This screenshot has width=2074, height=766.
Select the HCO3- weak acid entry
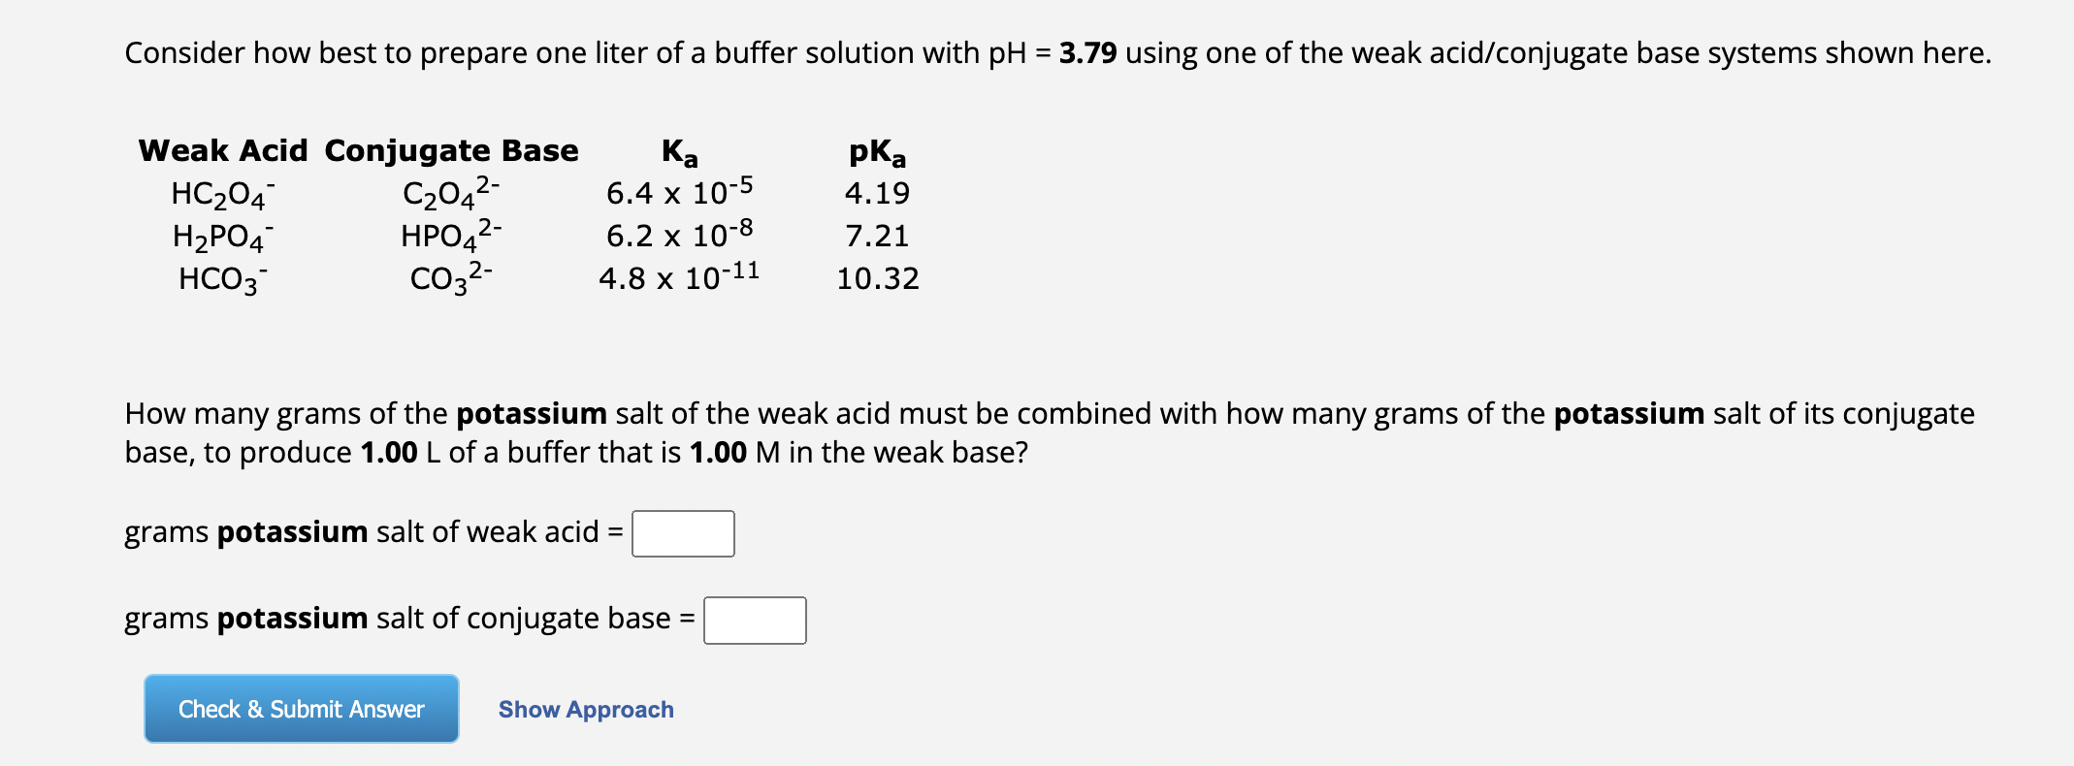(x=220, y=280)
